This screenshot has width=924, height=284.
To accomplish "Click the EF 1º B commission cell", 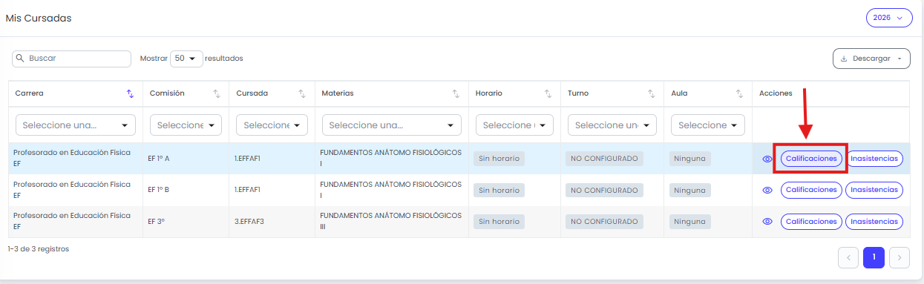I will (x=186, y=191).
